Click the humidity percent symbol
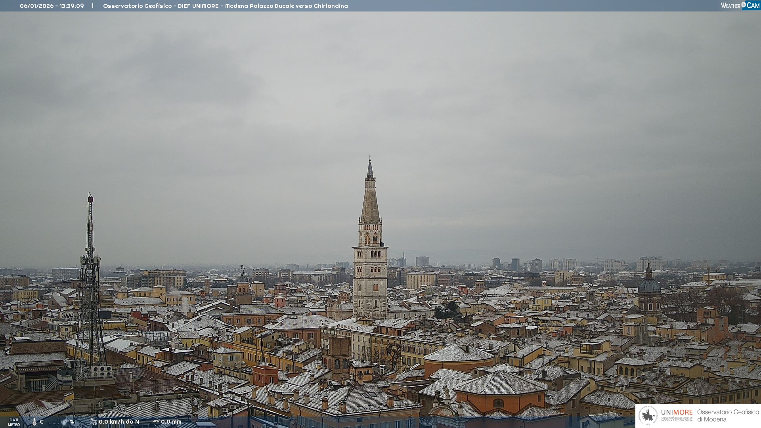 pos(72,422)
